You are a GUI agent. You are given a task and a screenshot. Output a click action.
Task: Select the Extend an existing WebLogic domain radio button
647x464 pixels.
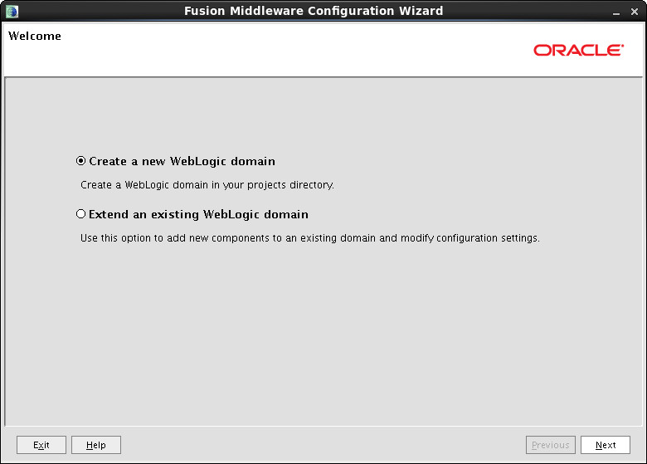click(x=81, y=214)
